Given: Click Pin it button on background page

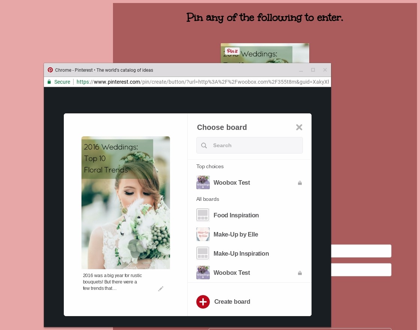Looking at the screenshot, I should (232, 51).
